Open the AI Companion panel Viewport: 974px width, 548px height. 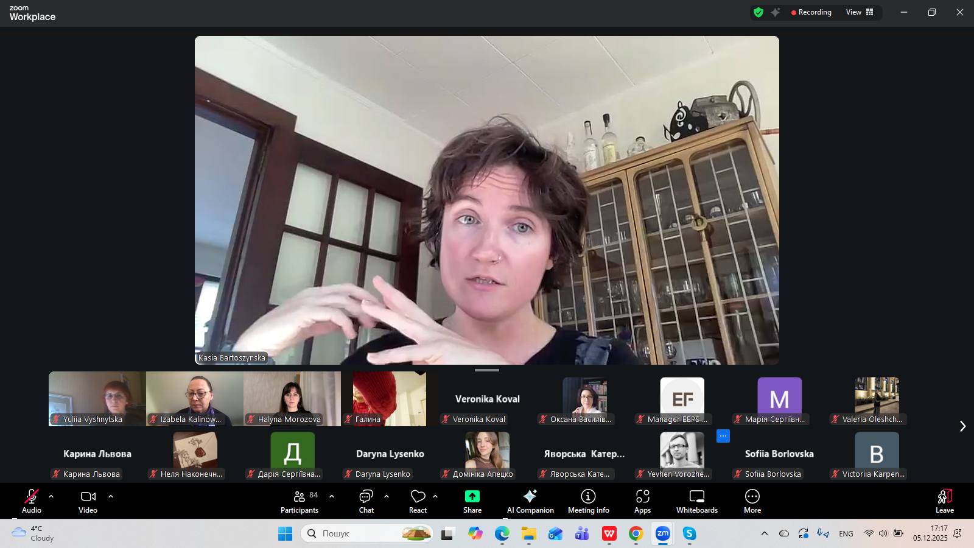click(x=530, y=501)
